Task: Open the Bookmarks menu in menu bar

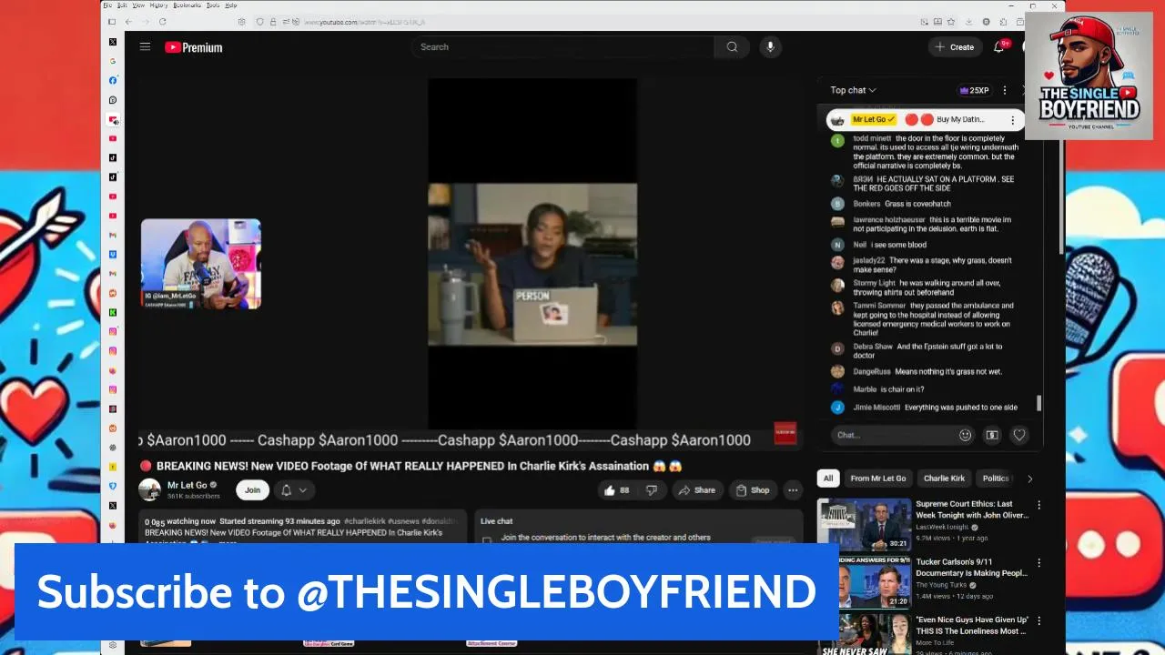Action: tap(187, 5)
